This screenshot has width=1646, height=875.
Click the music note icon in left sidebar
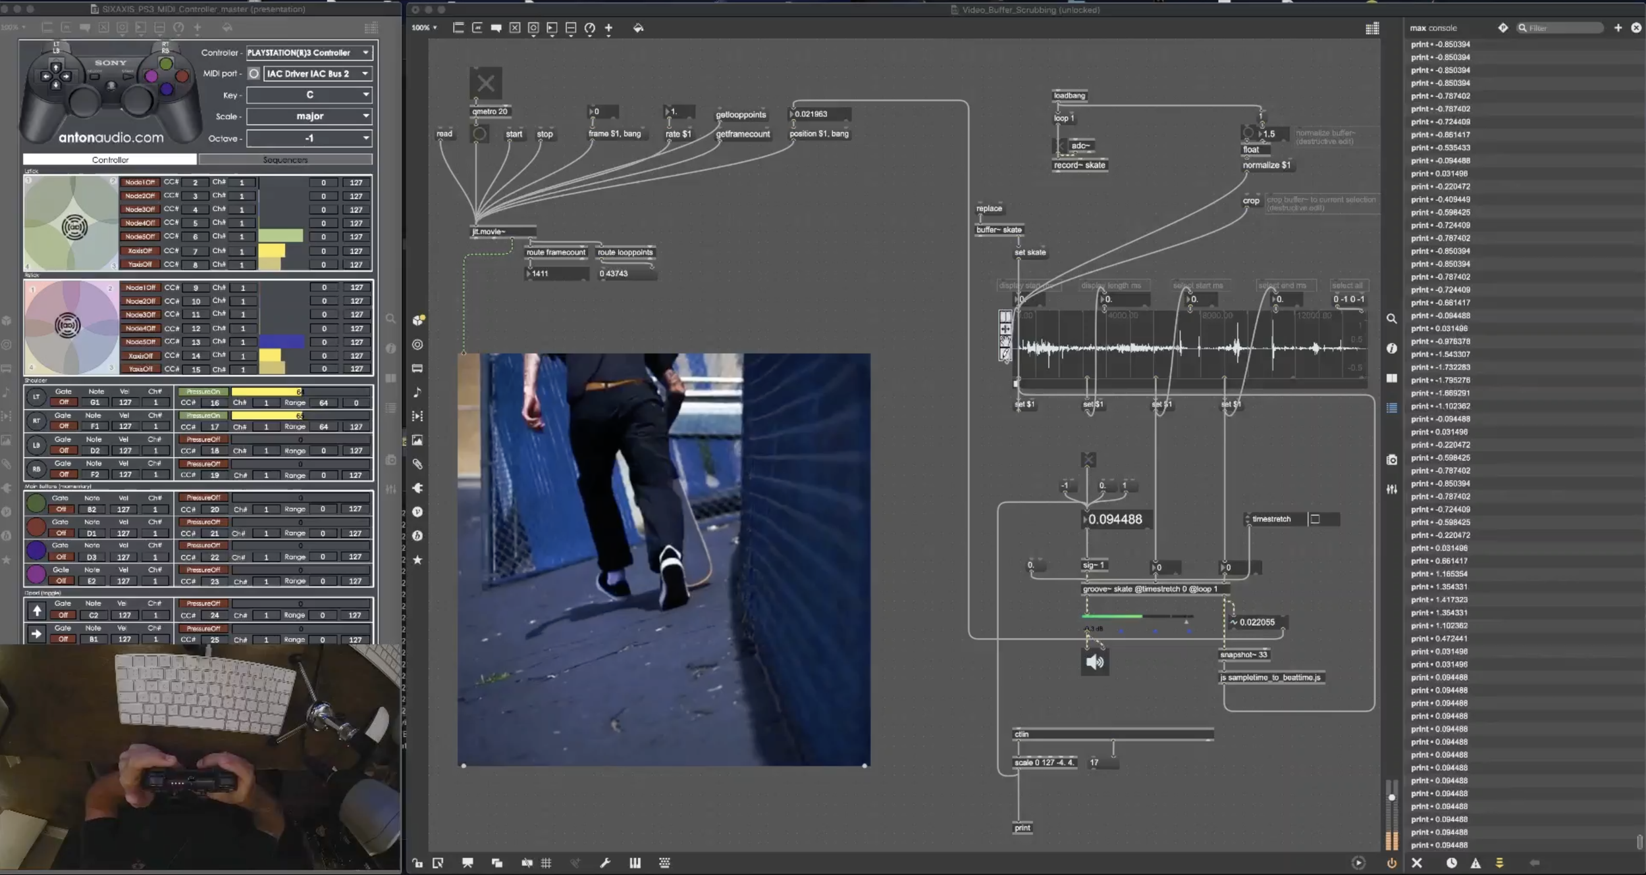(x=417, y=392)
